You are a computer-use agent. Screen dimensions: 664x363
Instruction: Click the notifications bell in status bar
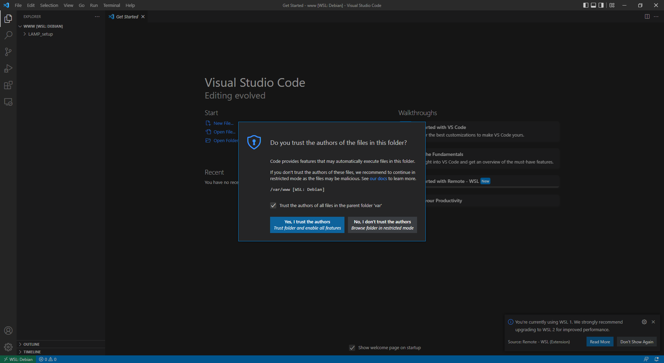tap(656, 359)
